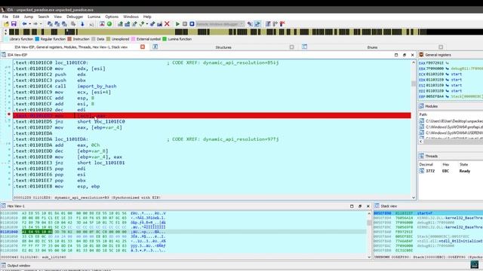Open the Jump menu
The width and height of the screenshot is (483, 271).
(29, 17)
